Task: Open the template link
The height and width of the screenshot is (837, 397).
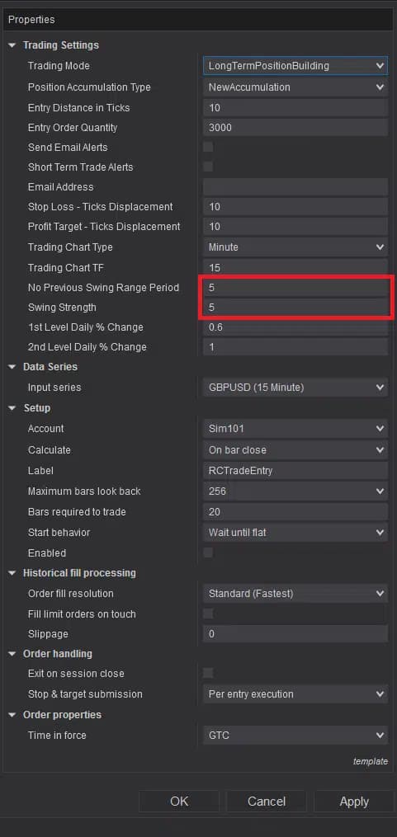Action: pyautogui.click(x=371, y=762)
